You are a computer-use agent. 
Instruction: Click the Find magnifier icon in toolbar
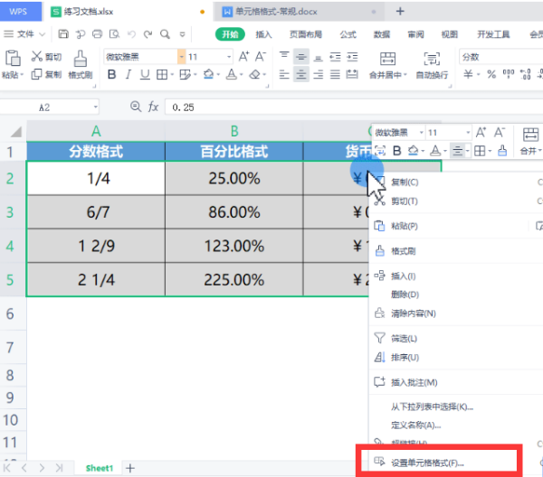[165, 33]
